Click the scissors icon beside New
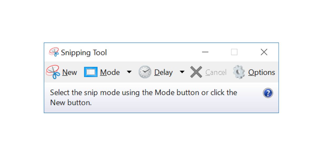 pyautogui.click(x=53, y=72)
